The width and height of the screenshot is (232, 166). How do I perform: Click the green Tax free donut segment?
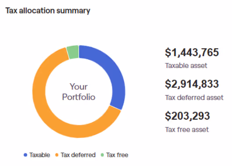coord(73,52)
